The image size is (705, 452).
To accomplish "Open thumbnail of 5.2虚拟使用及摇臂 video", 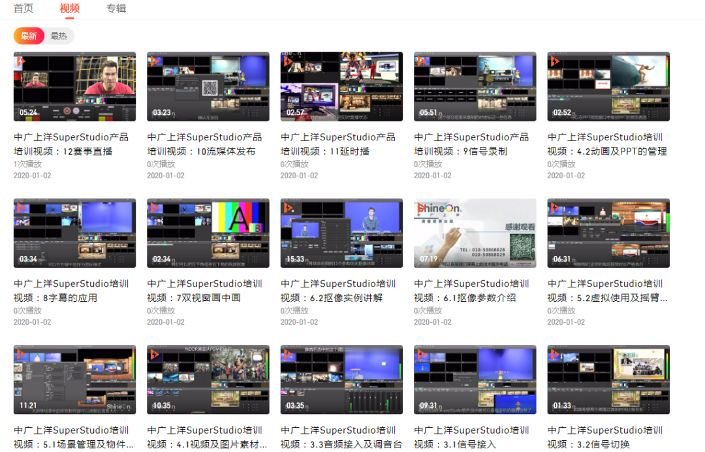I will 608,233.
